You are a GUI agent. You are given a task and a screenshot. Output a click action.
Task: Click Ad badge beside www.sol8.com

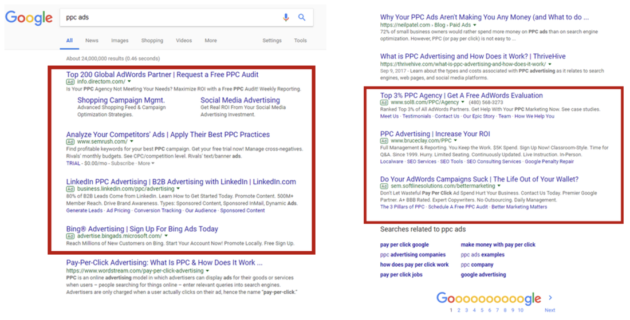pyautogui.click(x=384, y=102)
